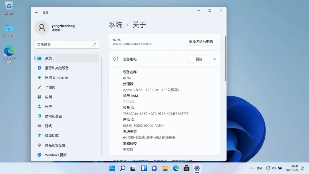Open the Widgets panel from taskbar
This screenshot has height=174, width=309.
[x=143, y=168]
